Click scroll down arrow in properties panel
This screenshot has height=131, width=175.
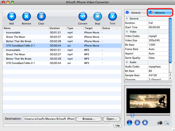point(170,78)
